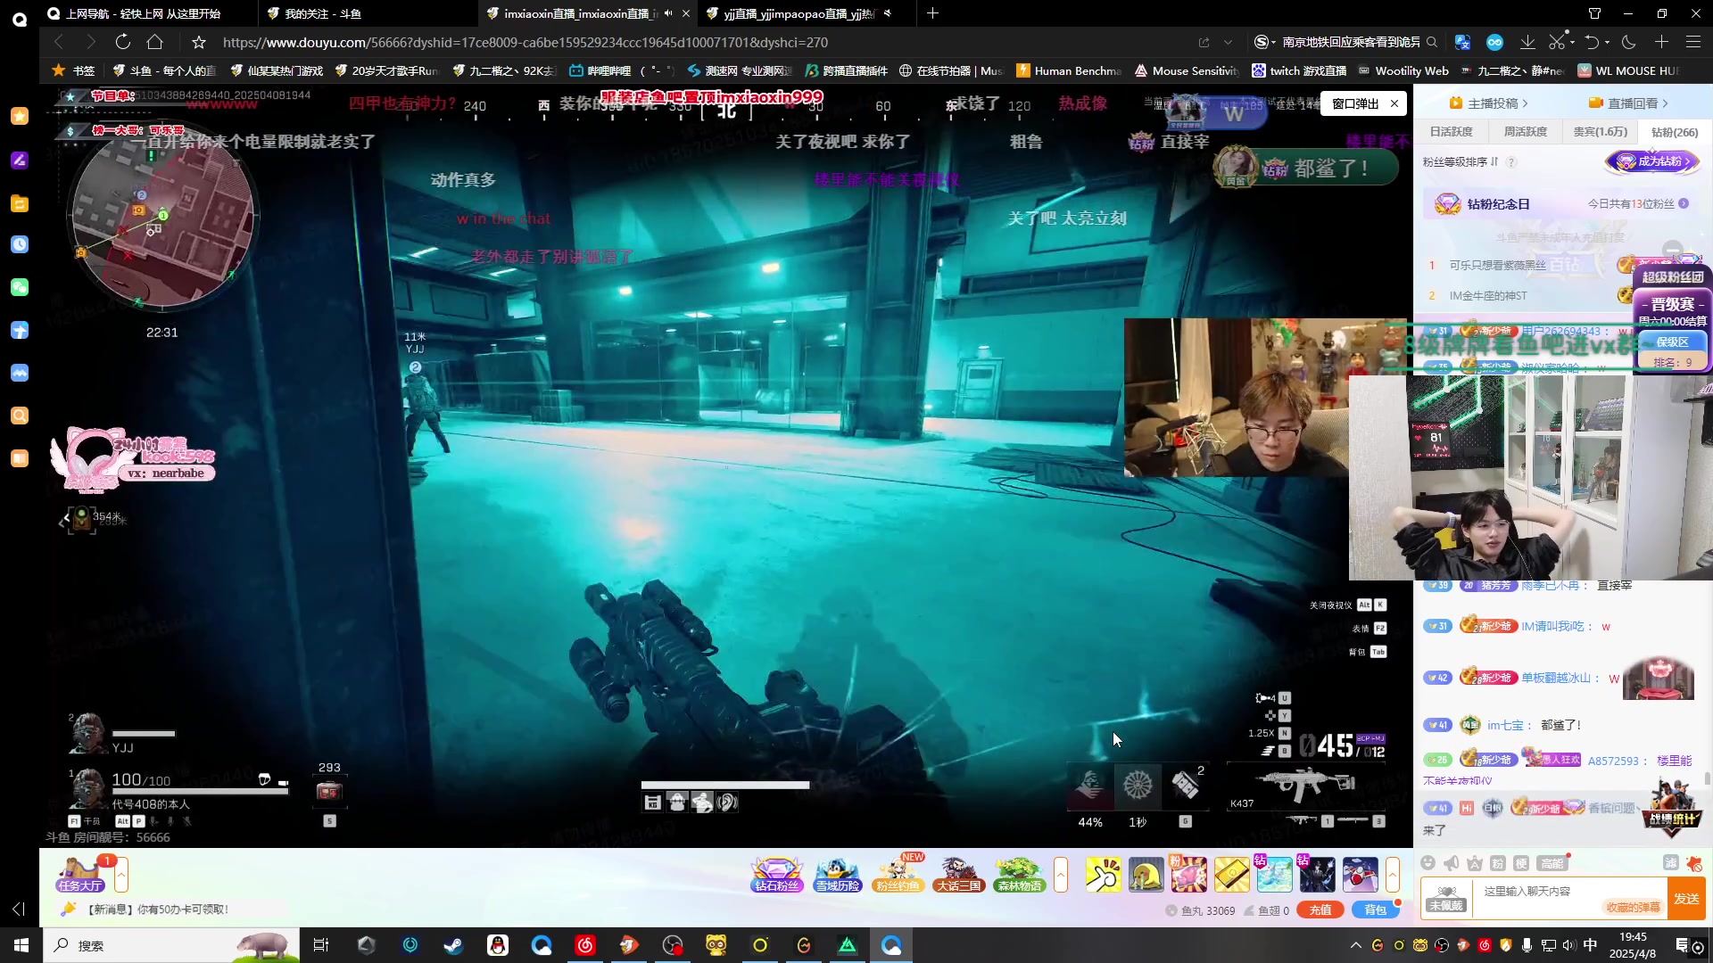
Task: Open the translate page icon in toolbar
Action: [1462, 42]
